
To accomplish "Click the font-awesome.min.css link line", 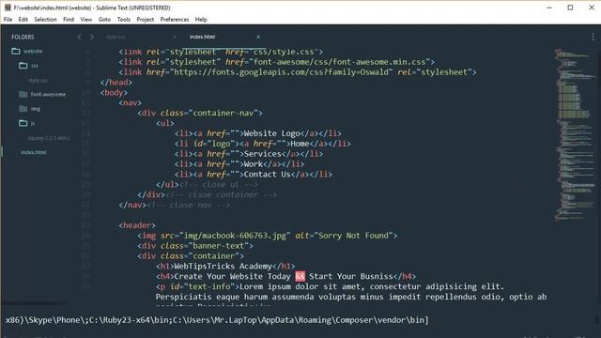I will click(276, 62).
